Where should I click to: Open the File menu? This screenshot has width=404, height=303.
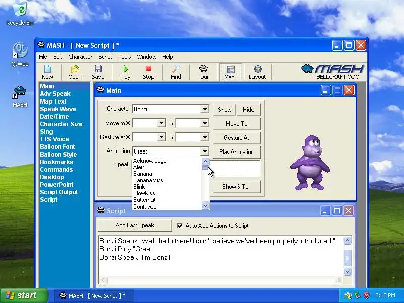coord(43,57)
